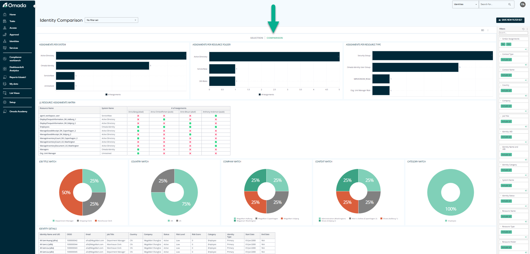Click the search magnifier icon
The width and height of the screenshot is (530, 254).
tap(510, 4)
